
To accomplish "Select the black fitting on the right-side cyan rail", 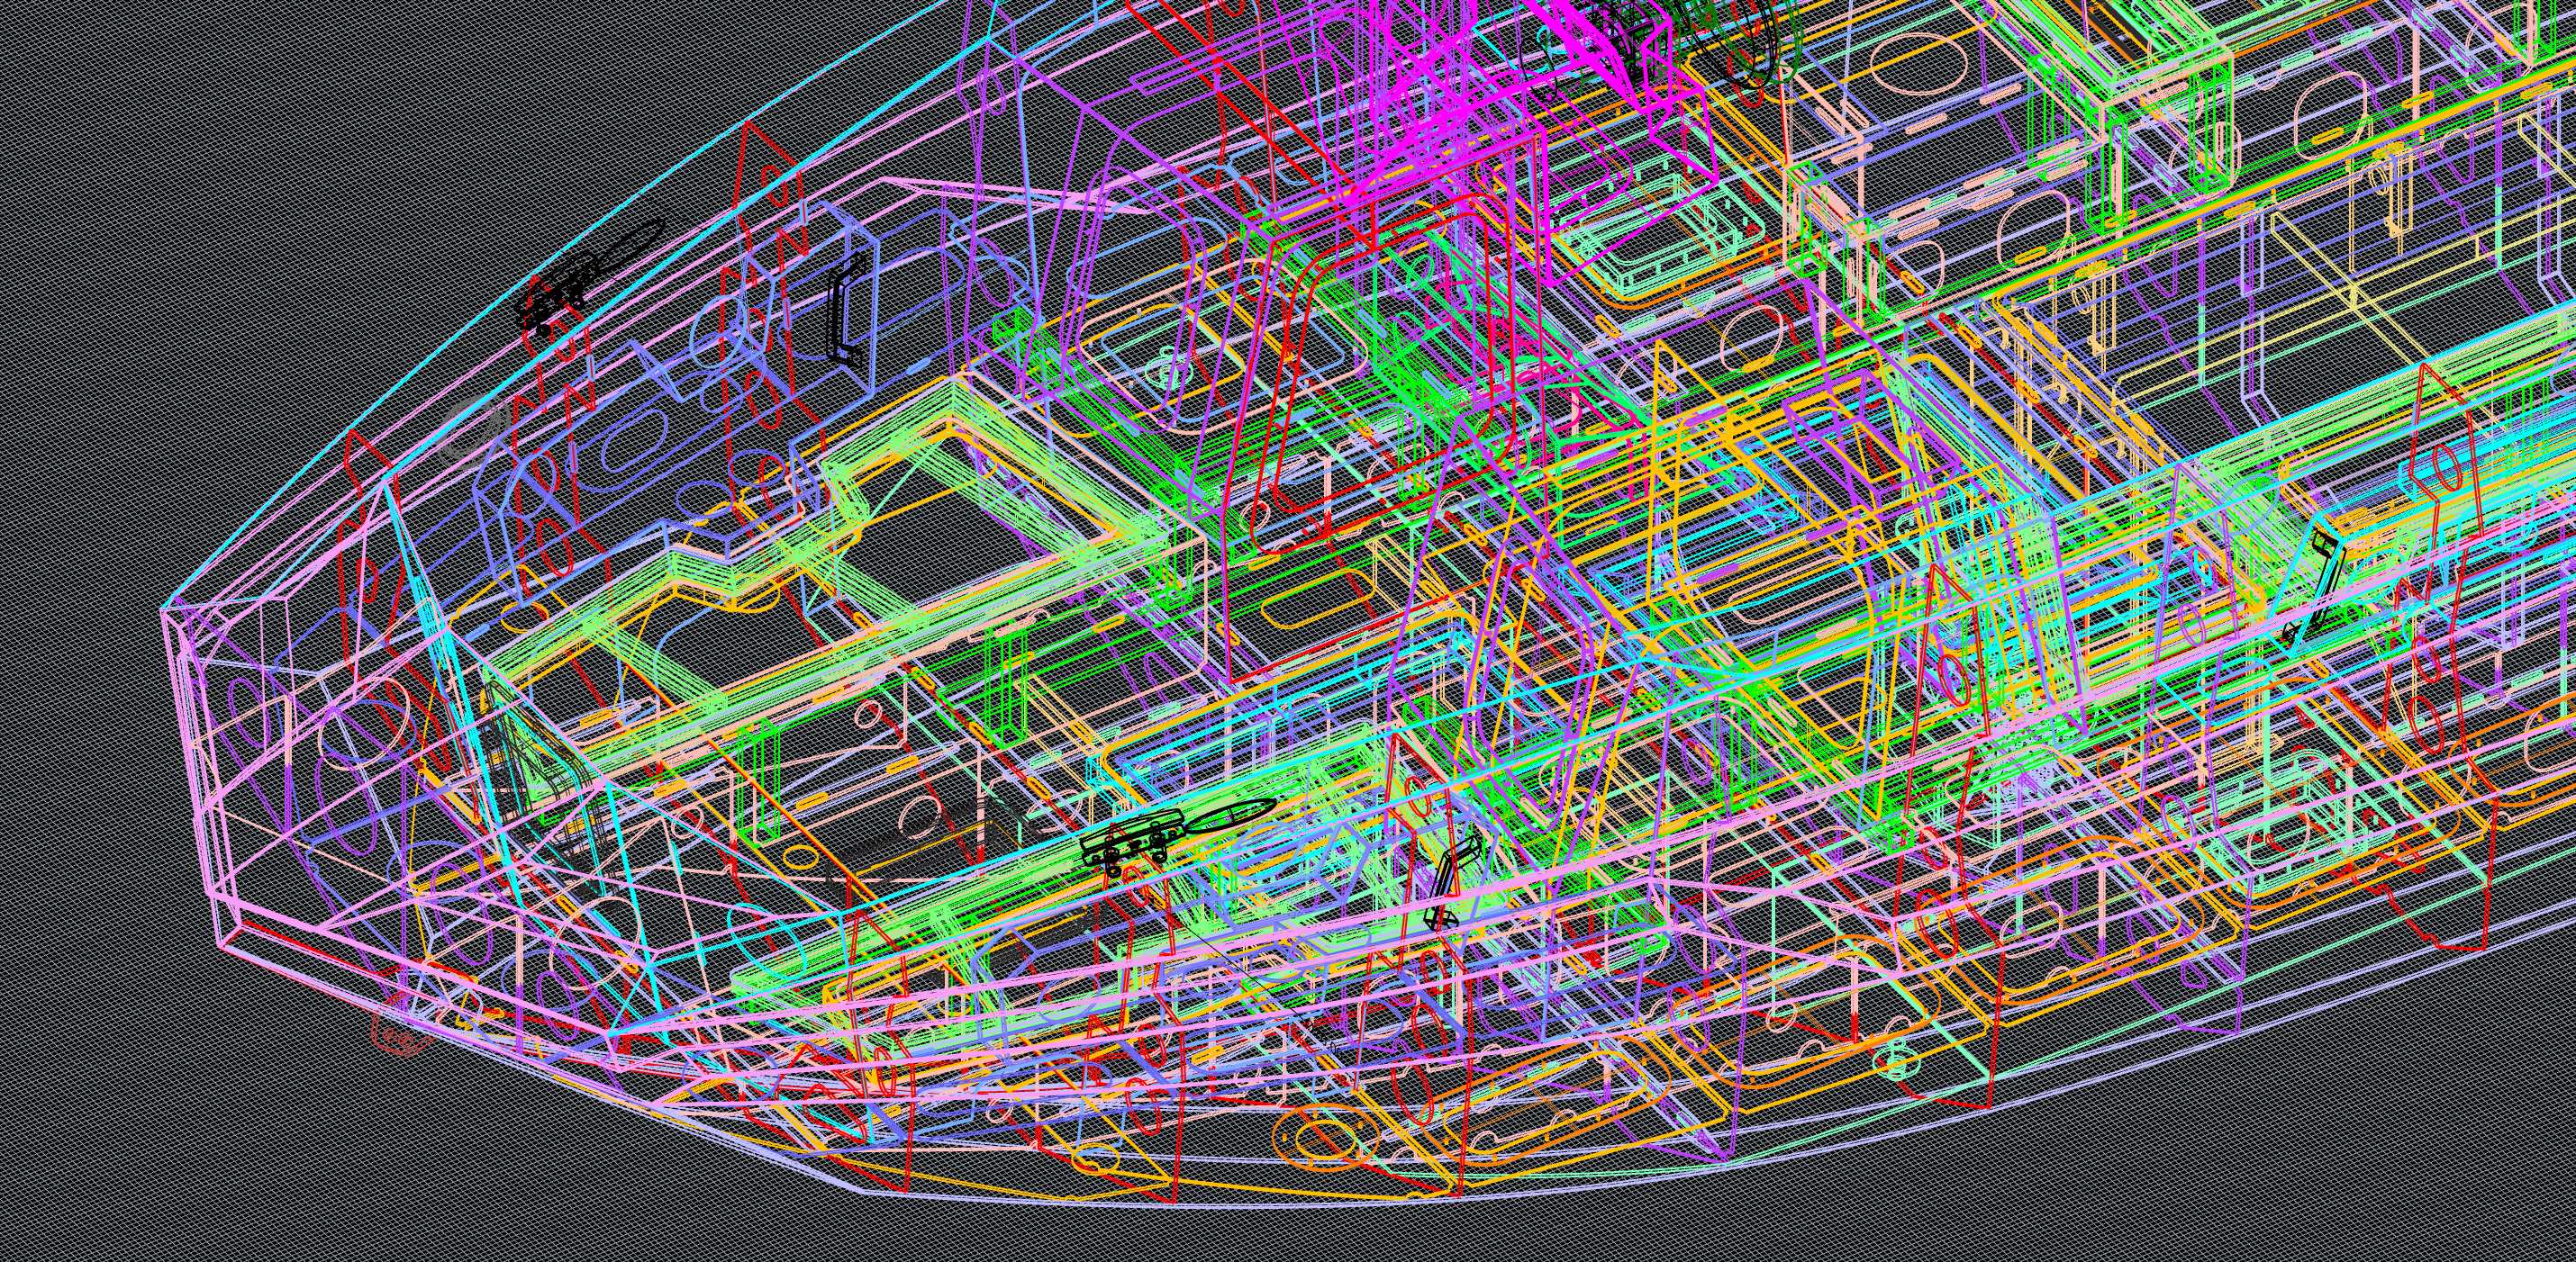I will click(x=2314, y=588).
